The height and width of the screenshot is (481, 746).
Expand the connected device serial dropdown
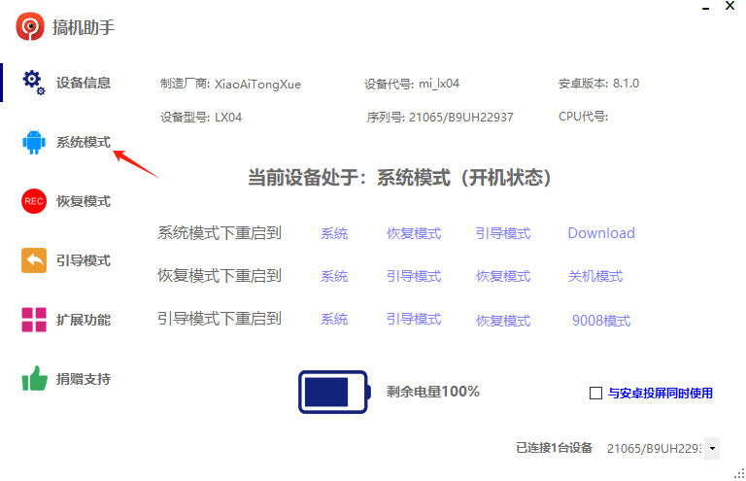pyautogui.click(x=713, y=448)
